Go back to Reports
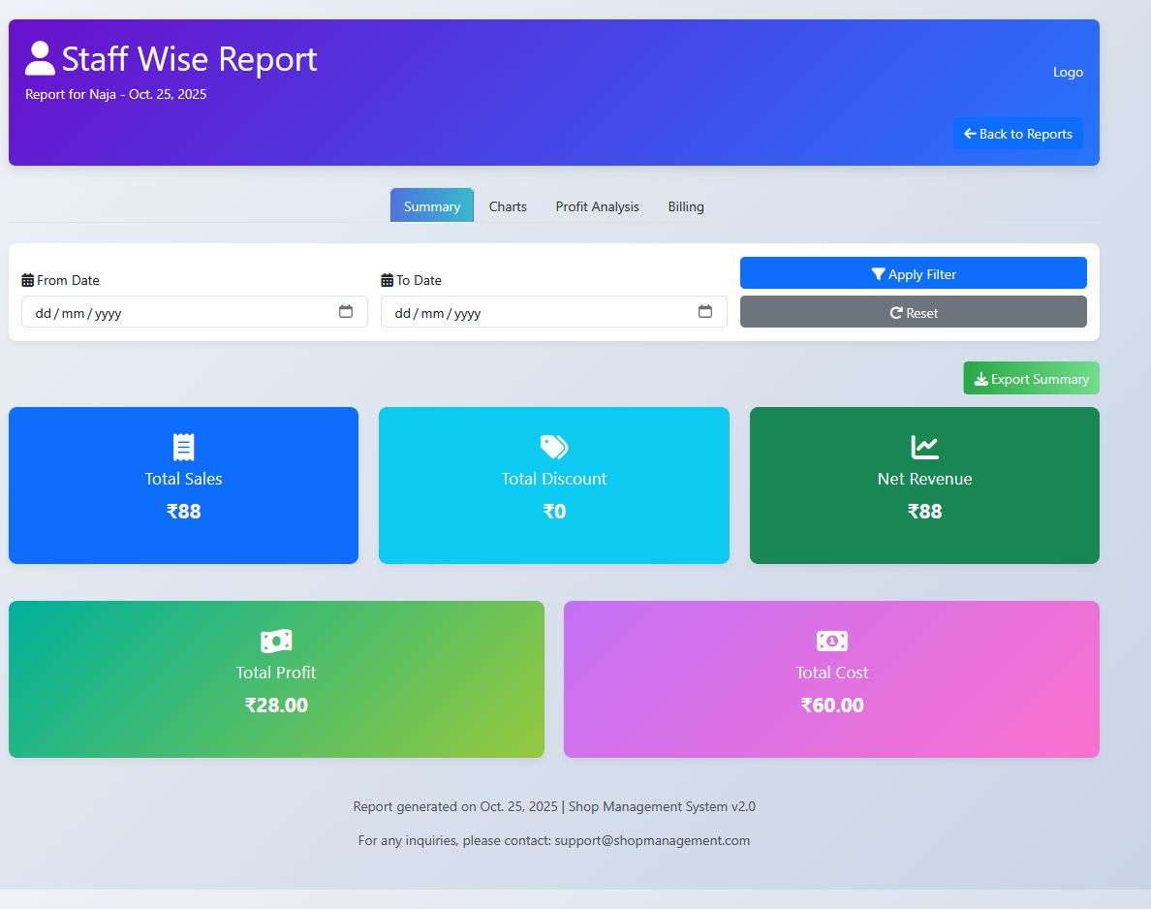Image resolution: width=1151 pixels, height=909 pixels. tap(1017, 133)
